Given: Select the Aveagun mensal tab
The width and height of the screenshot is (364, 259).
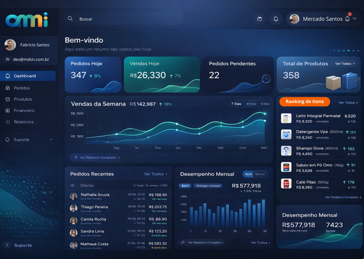Looking at the screenshot, I should (208, 186).
